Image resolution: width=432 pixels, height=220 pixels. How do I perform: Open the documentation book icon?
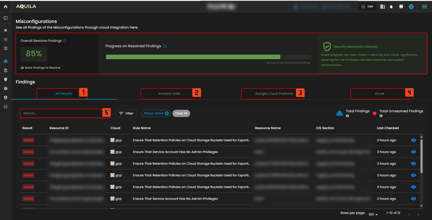tap(401, 7)
